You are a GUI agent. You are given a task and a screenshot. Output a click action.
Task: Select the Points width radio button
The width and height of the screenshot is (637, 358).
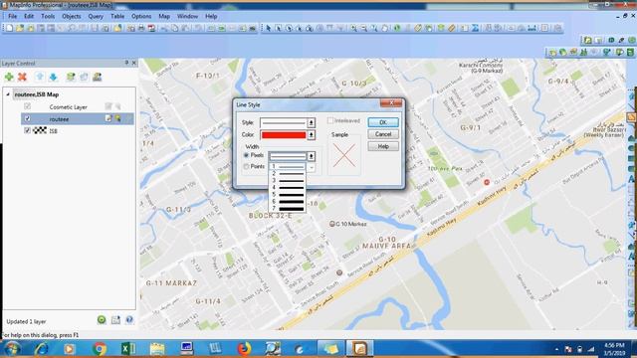coord(246,166)
